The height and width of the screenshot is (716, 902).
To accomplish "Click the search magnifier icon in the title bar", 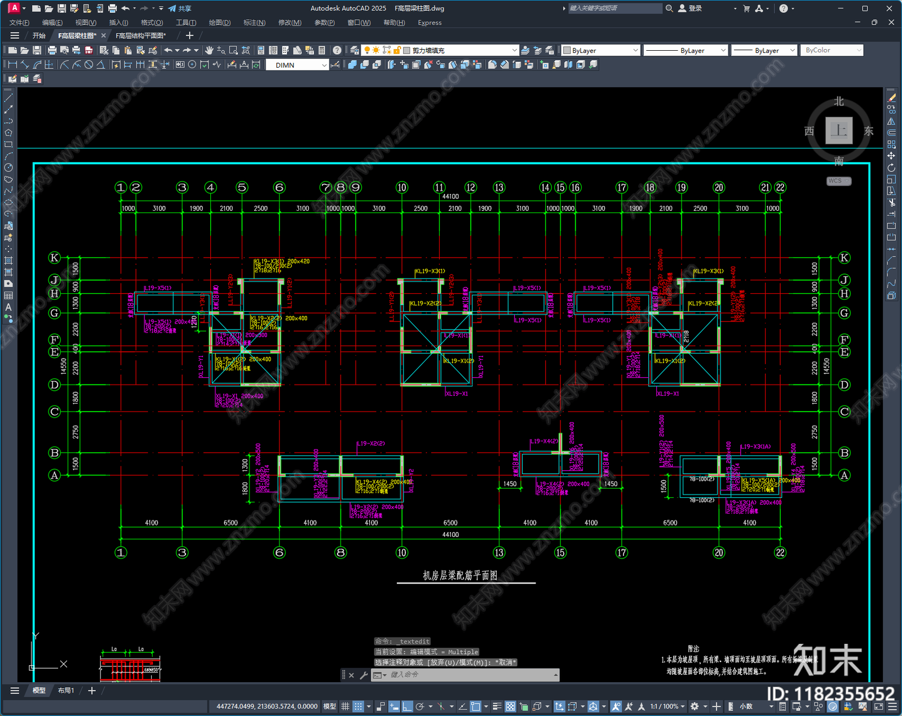I will 669,8.
